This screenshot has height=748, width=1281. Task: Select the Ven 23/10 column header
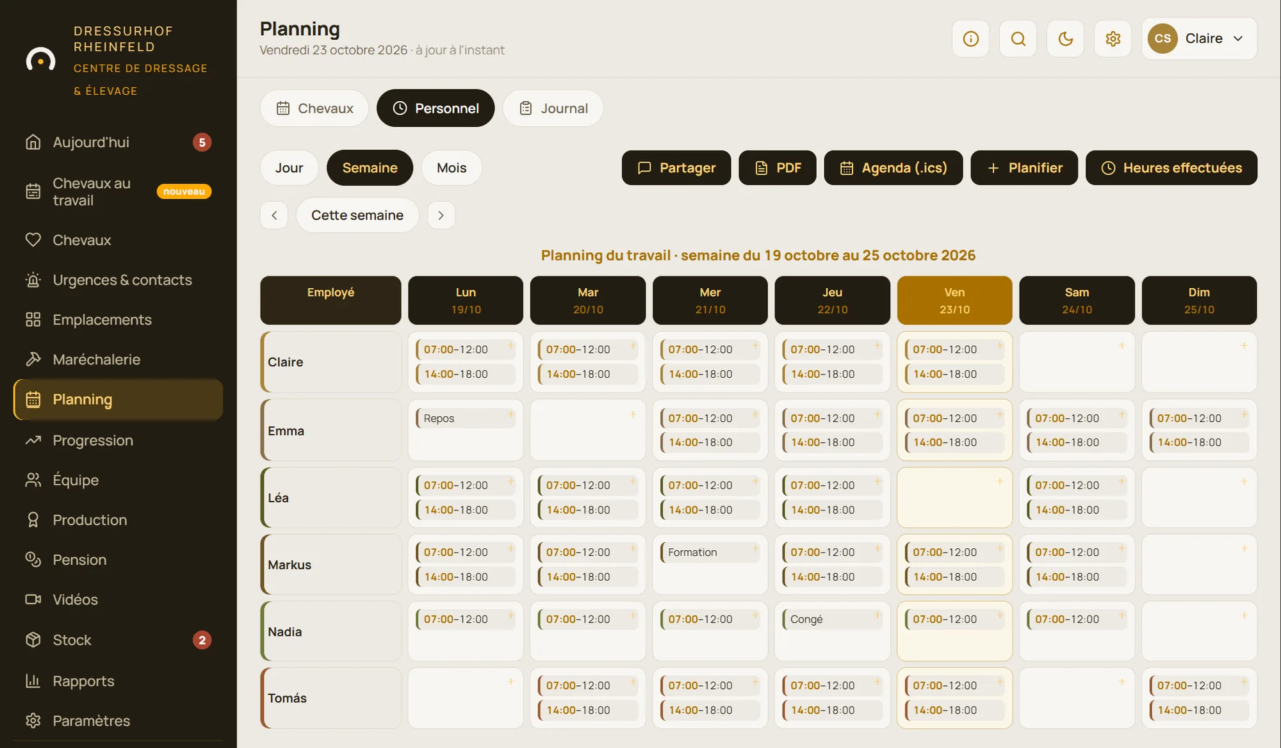(954, 300)
